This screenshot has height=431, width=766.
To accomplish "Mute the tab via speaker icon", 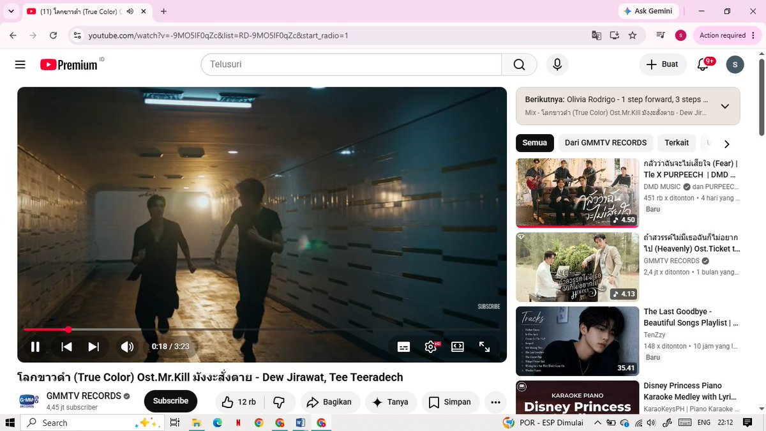I will pyautogui.click(x=130, y=11).
